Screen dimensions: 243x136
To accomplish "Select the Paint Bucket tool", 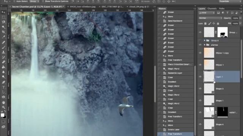I will 3,67.
